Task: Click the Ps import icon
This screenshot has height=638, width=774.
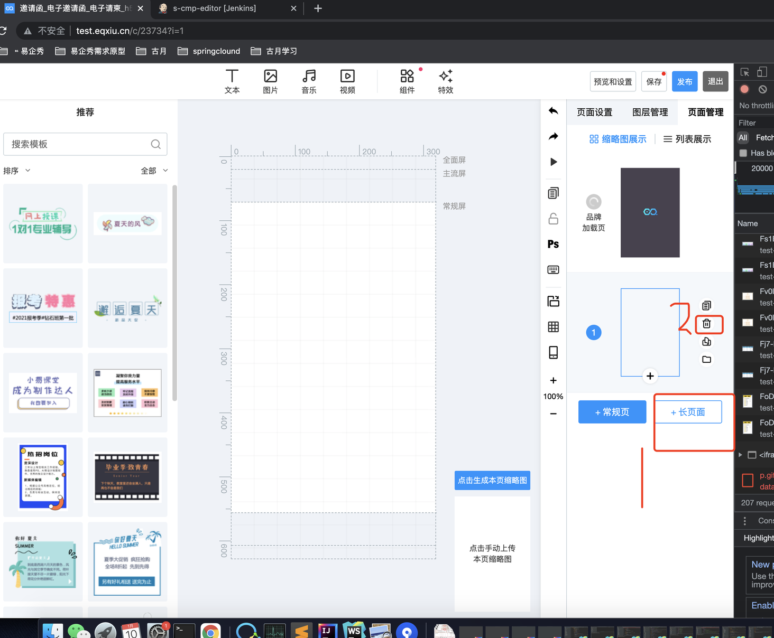Action: pos(553,244)
